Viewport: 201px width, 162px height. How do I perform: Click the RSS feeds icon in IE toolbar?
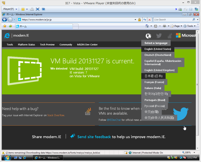(x=156, y=26)
